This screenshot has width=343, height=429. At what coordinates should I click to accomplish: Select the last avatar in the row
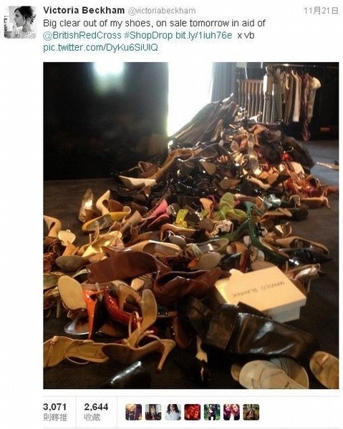(x=251, y=412)
